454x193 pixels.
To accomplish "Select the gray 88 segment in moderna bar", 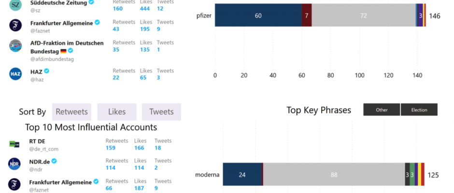I will [334, 174].
